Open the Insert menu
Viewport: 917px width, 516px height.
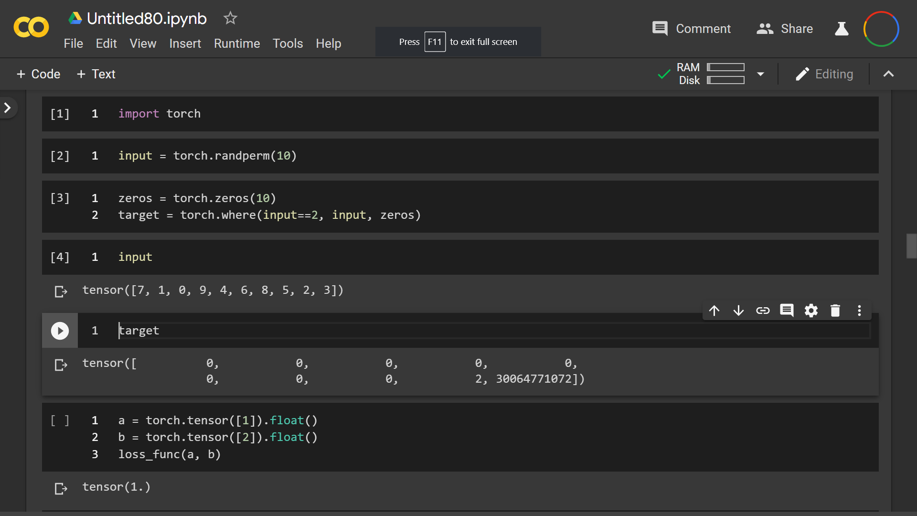tap(185, 43)
